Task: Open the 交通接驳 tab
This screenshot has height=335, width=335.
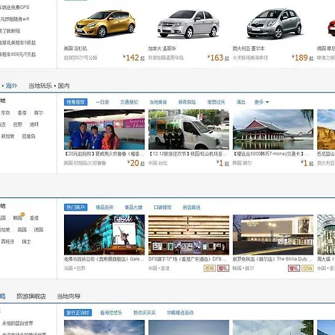Action: pyautogui.click(x=129, y=102)
